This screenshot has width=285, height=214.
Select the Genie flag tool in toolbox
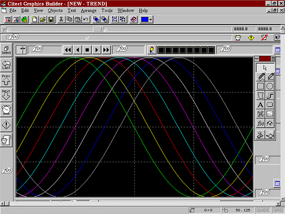(270, 124)
